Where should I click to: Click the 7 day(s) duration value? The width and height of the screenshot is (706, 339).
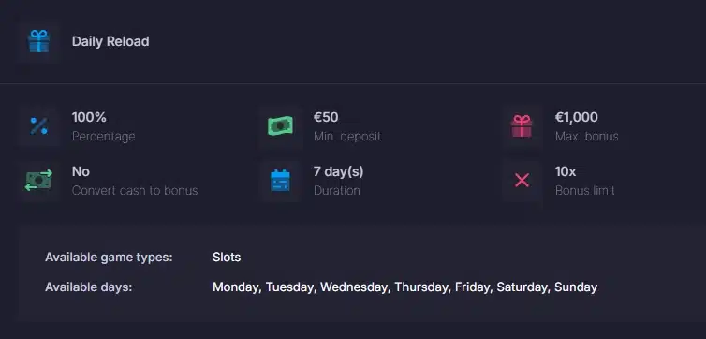click(339, 172)
